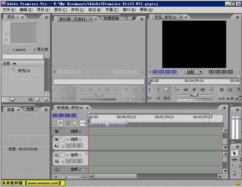
Task: Open Find in project panel
Action: point(30,100)
